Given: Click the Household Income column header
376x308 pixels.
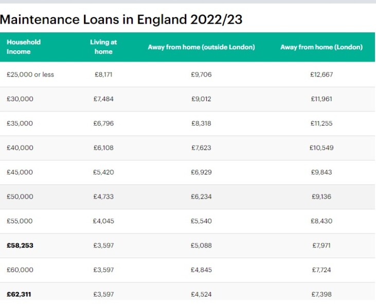Looking at the screenshot, I should tap(24, 47).
